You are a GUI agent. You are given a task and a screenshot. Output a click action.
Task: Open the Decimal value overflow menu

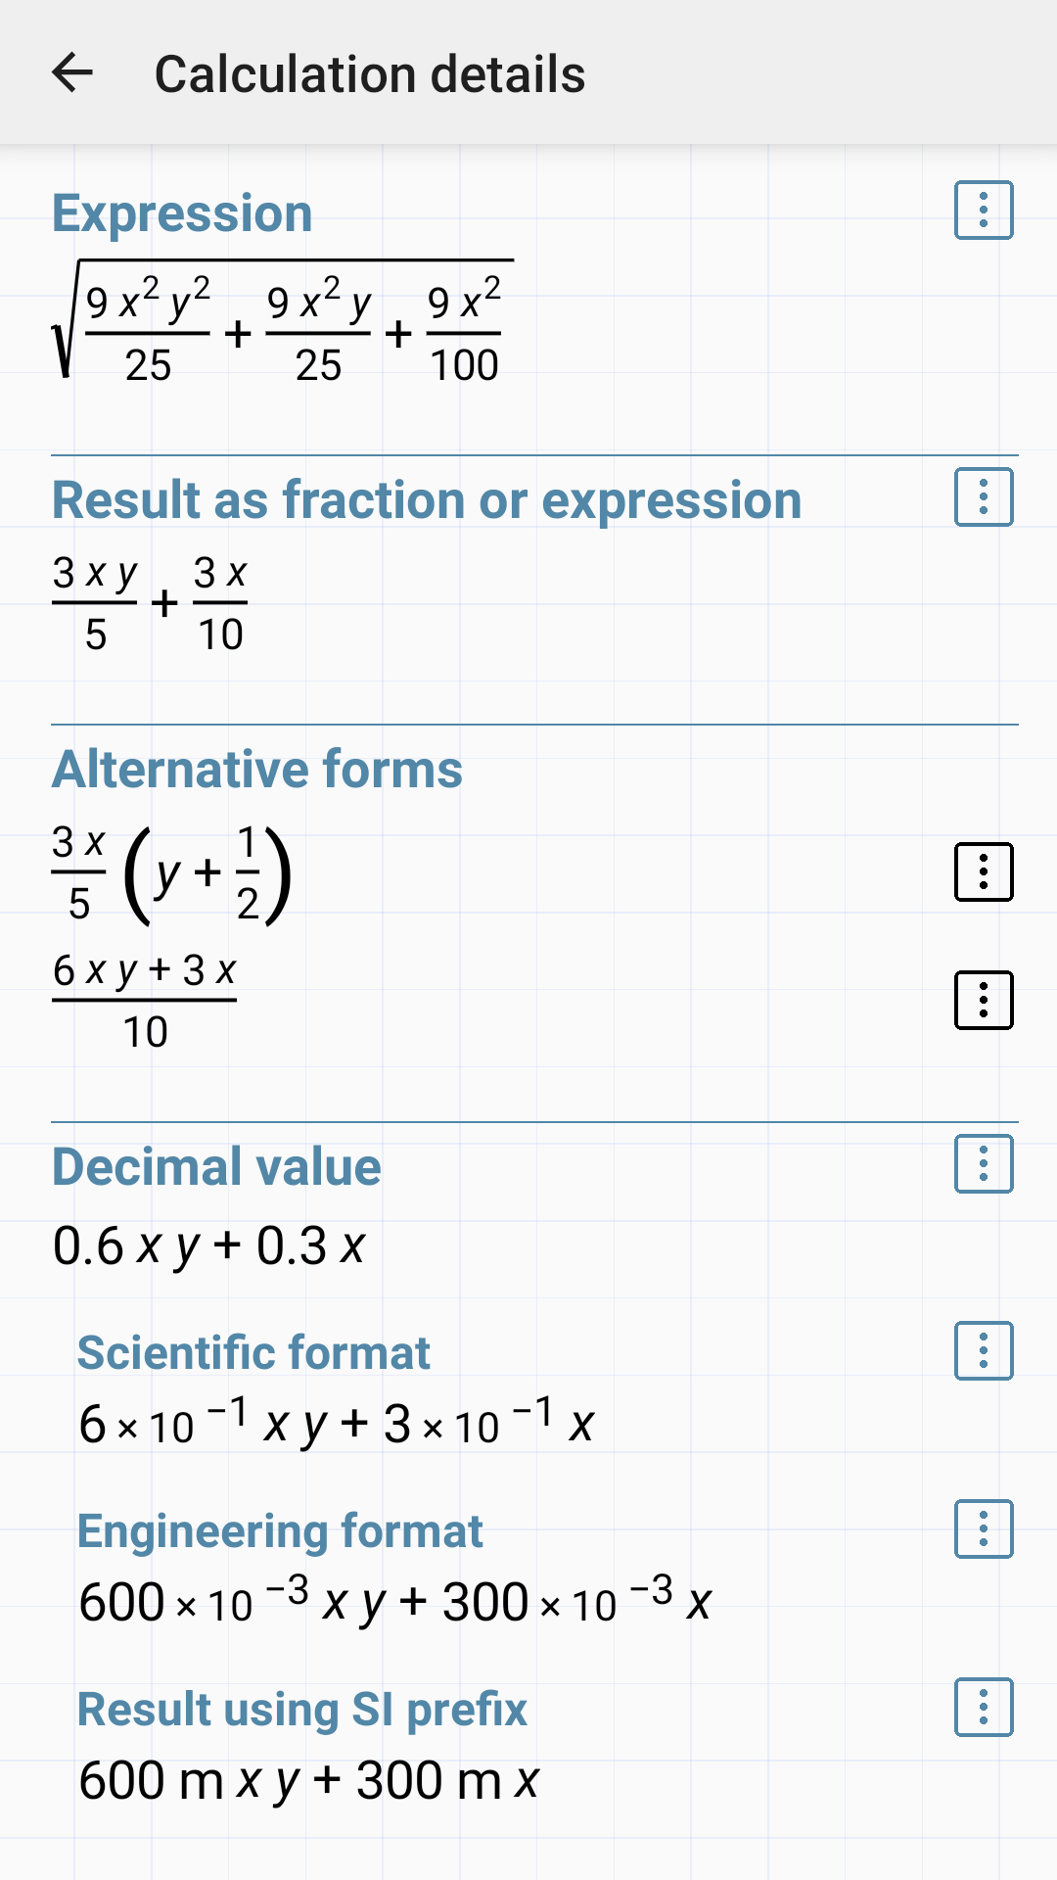pyautogui.click(x=982, y=1163)
